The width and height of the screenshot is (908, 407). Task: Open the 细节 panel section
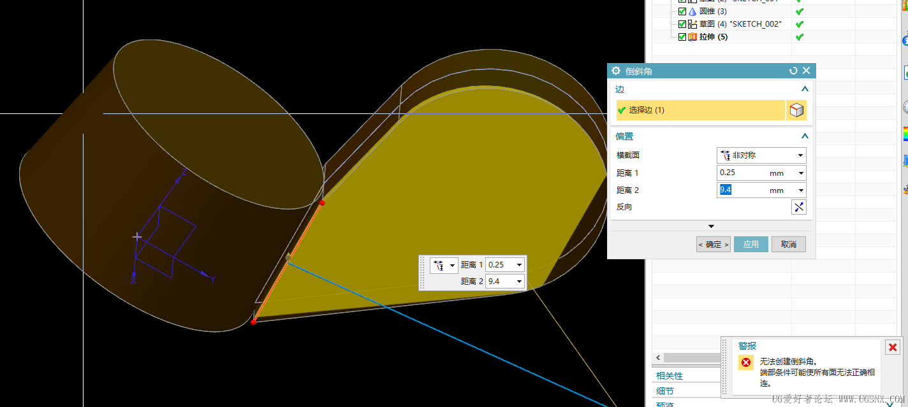[x=665, y=391]
